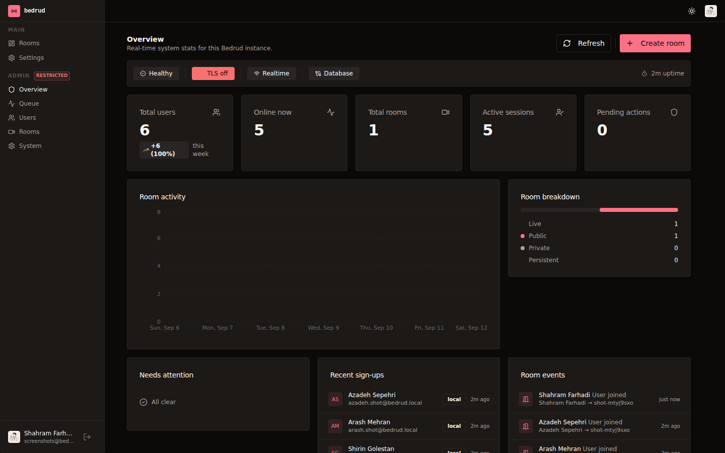This screenshot has width=725, height=453.
Task: Click the Room activity heading
Action: tap(162, 197)
